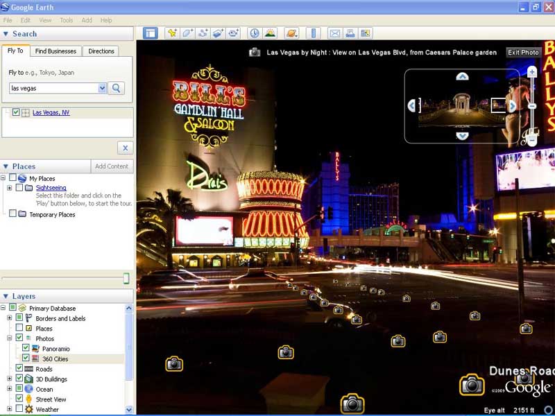Image resolution: width=555 pixels, height=416 pixels.
Task: Click the photo navigator thumbnail preview
Action: 462,107
